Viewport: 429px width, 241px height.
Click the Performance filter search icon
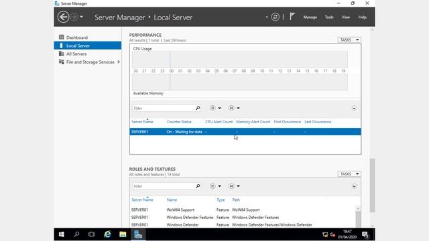(x=198, y=108)
